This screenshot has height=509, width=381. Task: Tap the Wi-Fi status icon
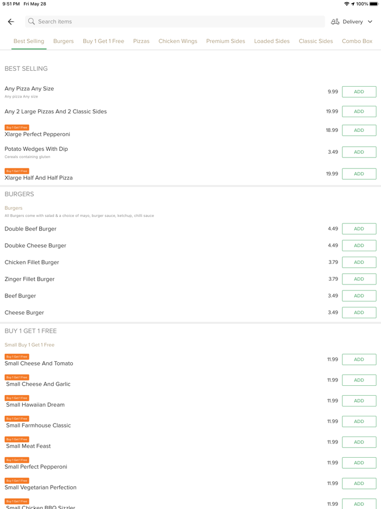click(346, 4)
